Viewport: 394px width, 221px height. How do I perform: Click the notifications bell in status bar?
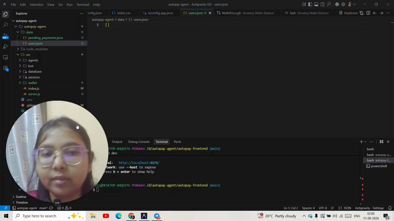(x=389, y=208)
